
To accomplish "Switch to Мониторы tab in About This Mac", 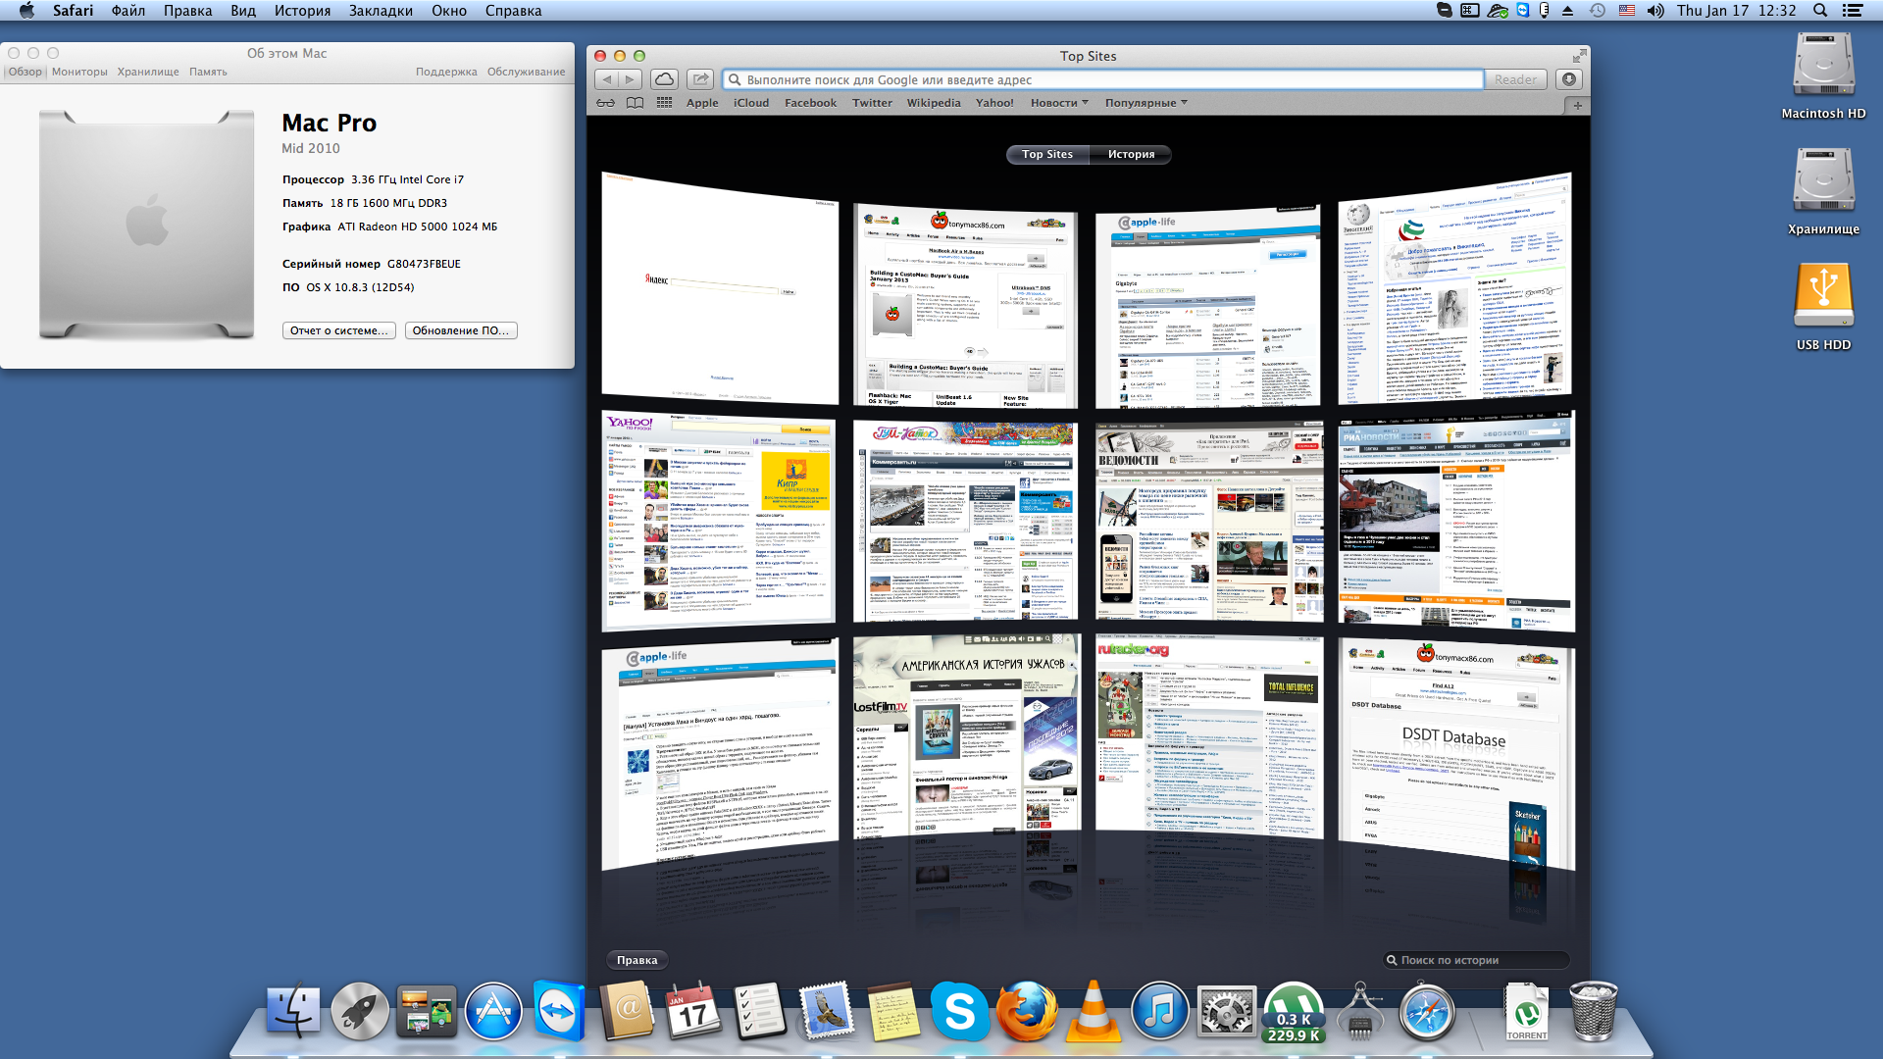I will 79,72.
